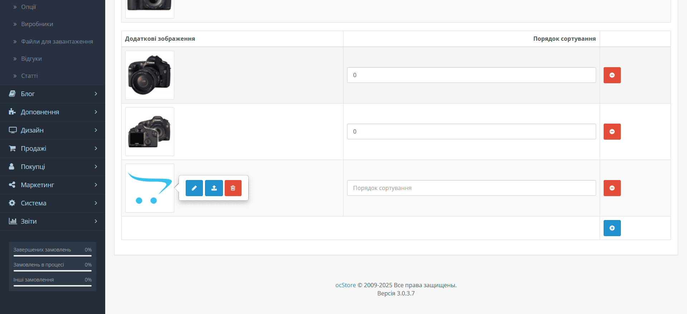Go to Виробники submenu item
Screen dimensions: 687x314
point(37,24)
